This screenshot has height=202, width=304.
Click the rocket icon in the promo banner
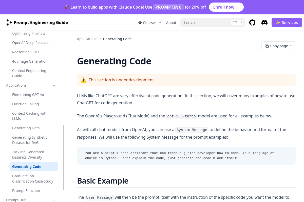click(x=67, y=7)
